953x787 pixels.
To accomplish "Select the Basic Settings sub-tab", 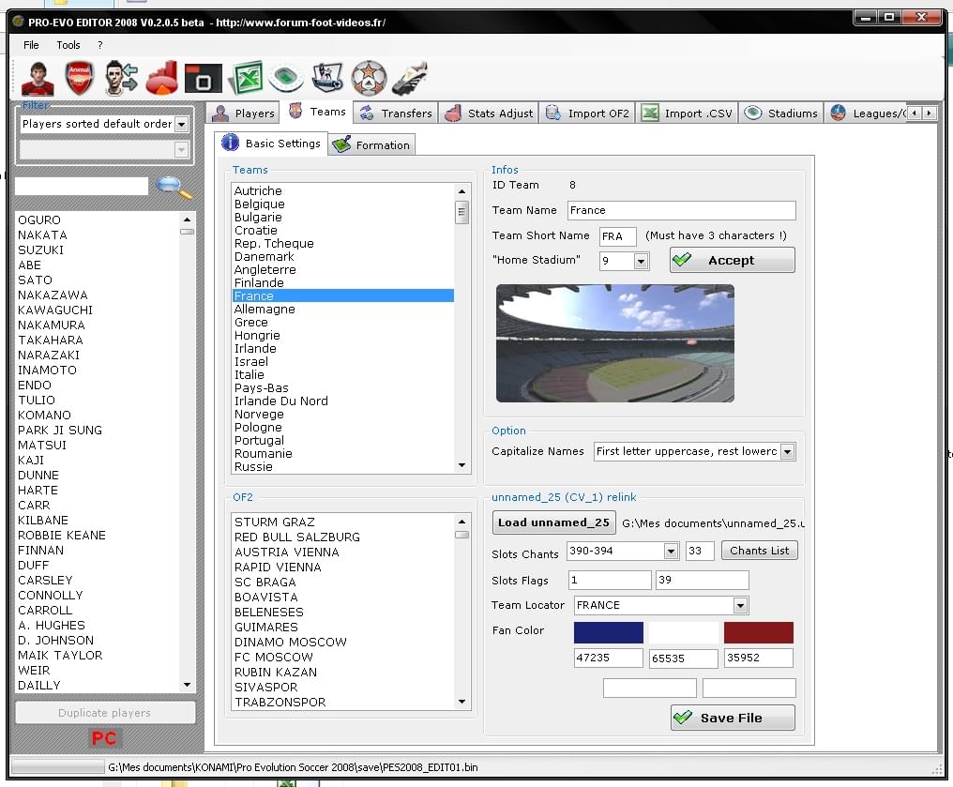I will pos(271,144).
